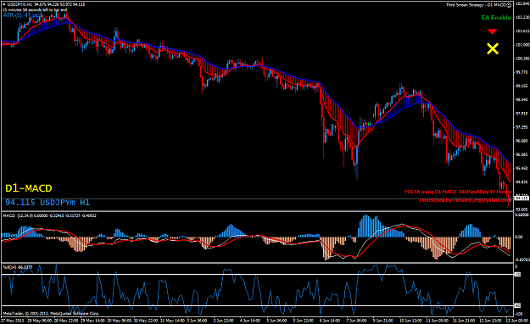Click the Third Screen Strategy - D1 MACD title

coord(476,5)
